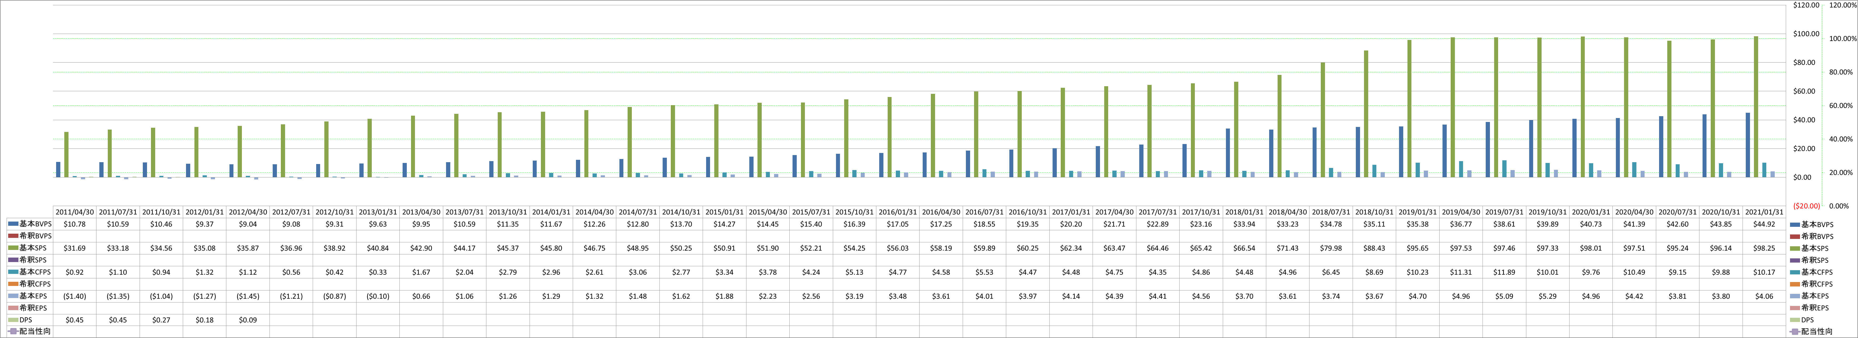The image size is (1858, 338).
Task: Click the $50.25 基本SPS cell for 2014/10/31
Action: pos(682,248)
